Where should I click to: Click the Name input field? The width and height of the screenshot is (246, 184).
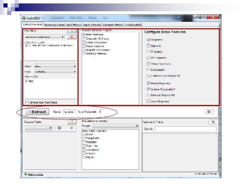69,112
